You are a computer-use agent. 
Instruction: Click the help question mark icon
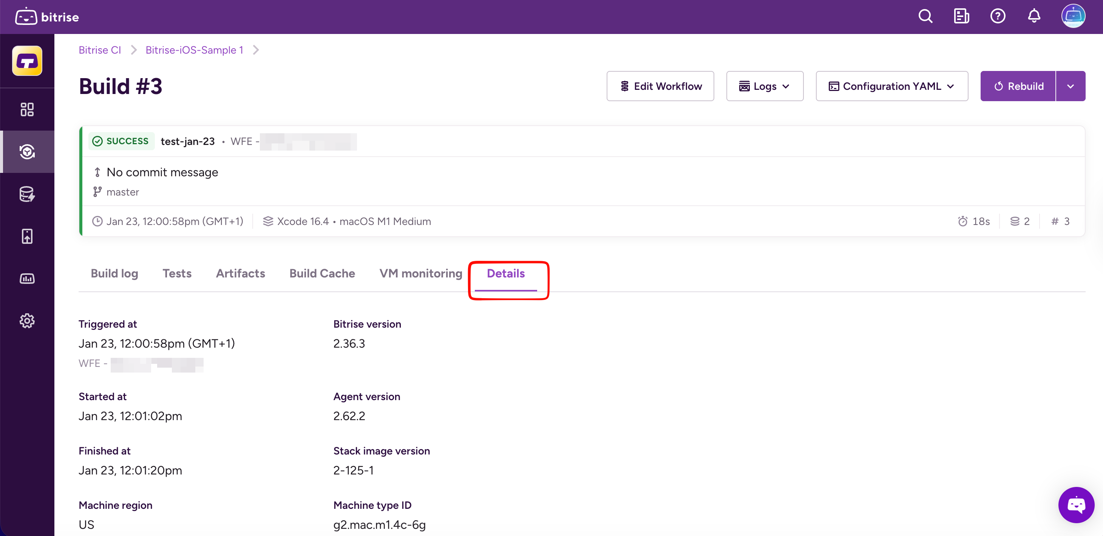998,17
